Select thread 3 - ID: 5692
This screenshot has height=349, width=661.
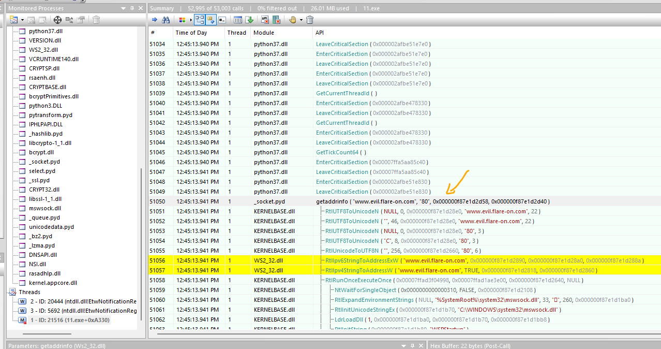click(x=83, y=311)
